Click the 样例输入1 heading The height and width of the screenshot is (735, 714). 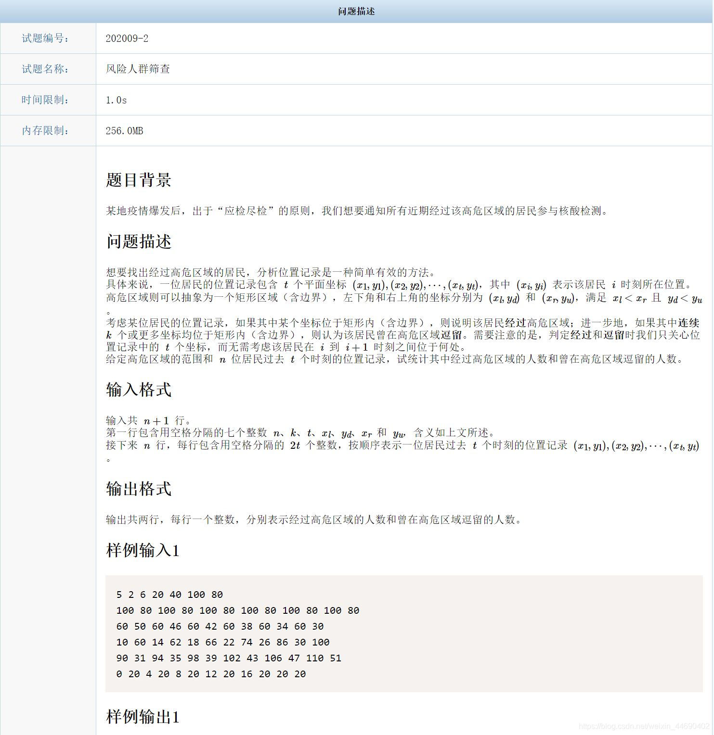click(142, 552)
